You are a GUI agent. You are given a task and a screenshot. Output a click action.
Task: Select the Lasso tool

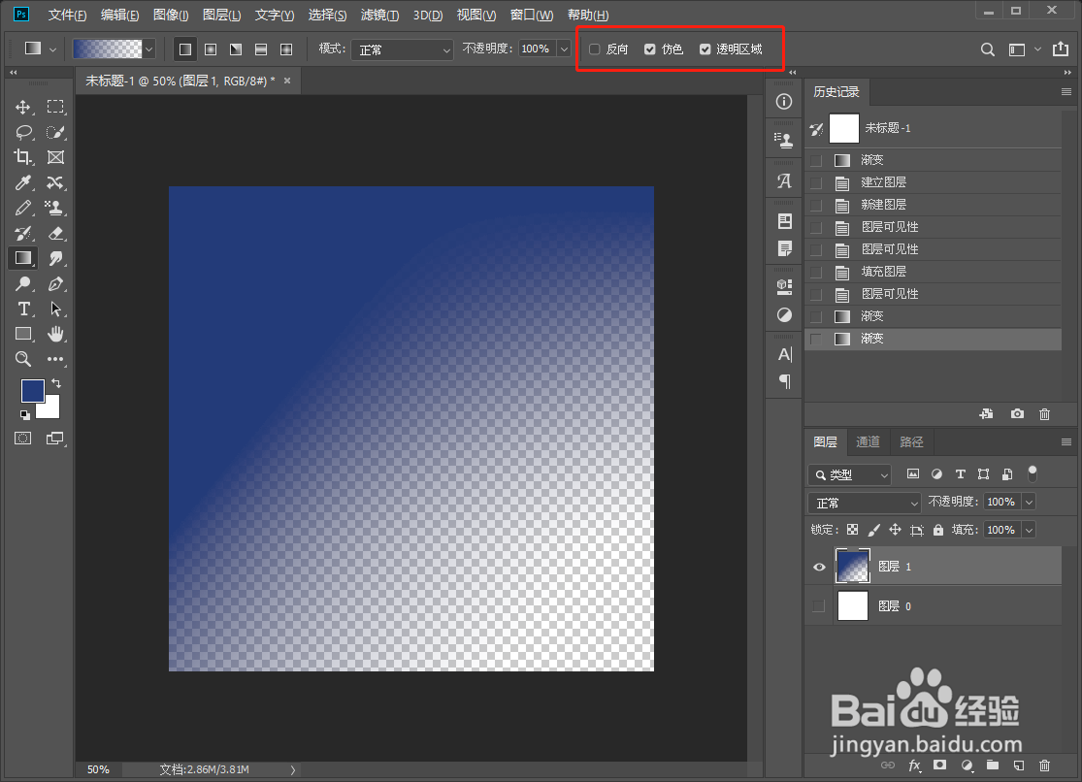pos(23,132)
